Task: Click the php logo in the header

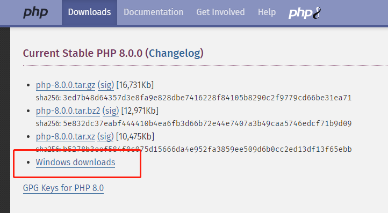Action: click(x=35, y=12)
